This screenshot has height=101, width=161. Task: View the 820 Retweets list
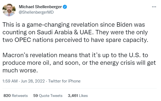point(16,96)
